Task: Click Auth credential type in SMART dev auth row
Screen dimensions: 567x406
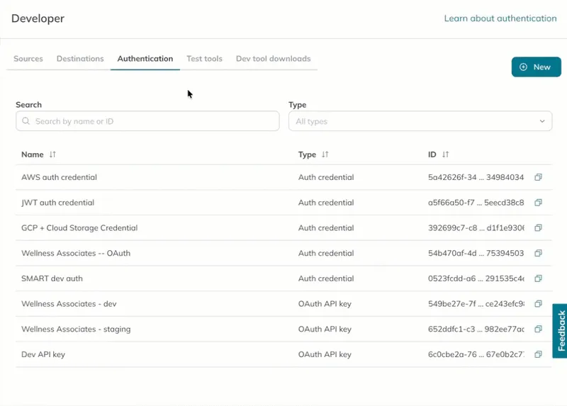Action: pos(326,278)
